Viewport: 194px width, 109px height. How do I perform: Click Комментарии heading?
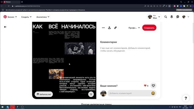[x=109, y=42]
